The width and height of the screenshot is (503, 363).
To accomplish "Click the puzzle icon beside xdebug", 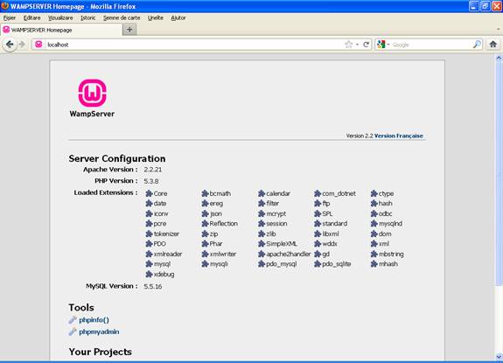I will point(149,274).
